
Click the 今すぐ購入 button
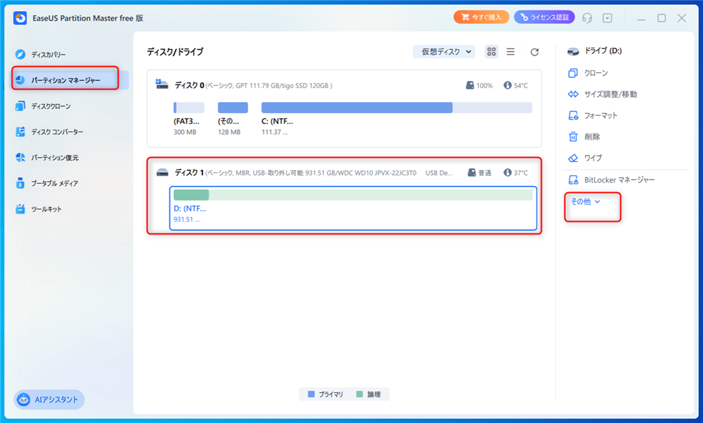coord(481,17)
